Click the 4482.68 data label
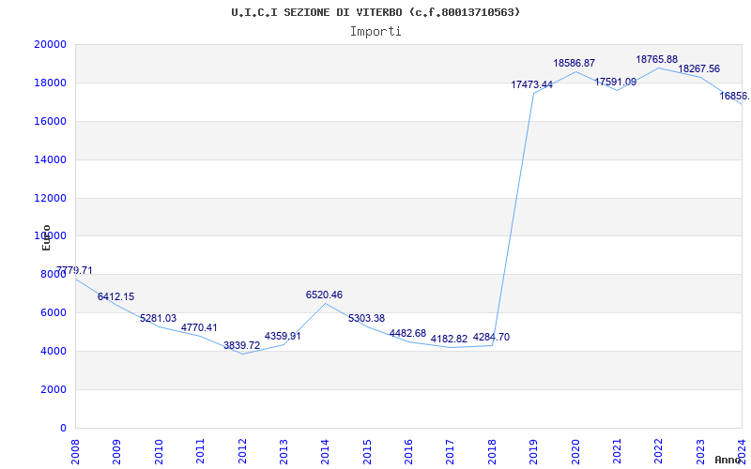 [407, 333]
